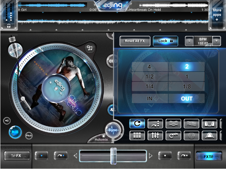Enable Automix mode
The height and width of the screenshot is (169, 226).
(x=101, y=139)
